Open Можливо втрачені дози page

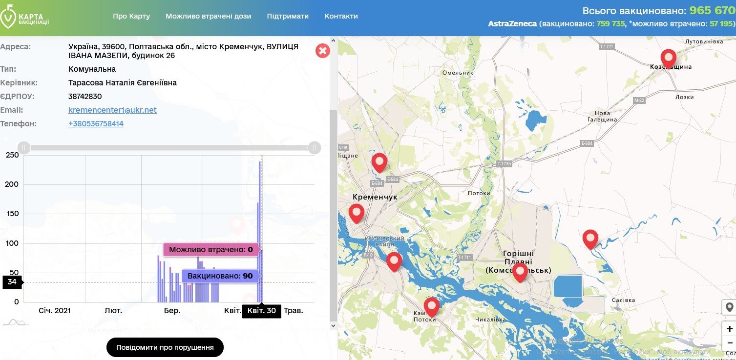[208, 16]
